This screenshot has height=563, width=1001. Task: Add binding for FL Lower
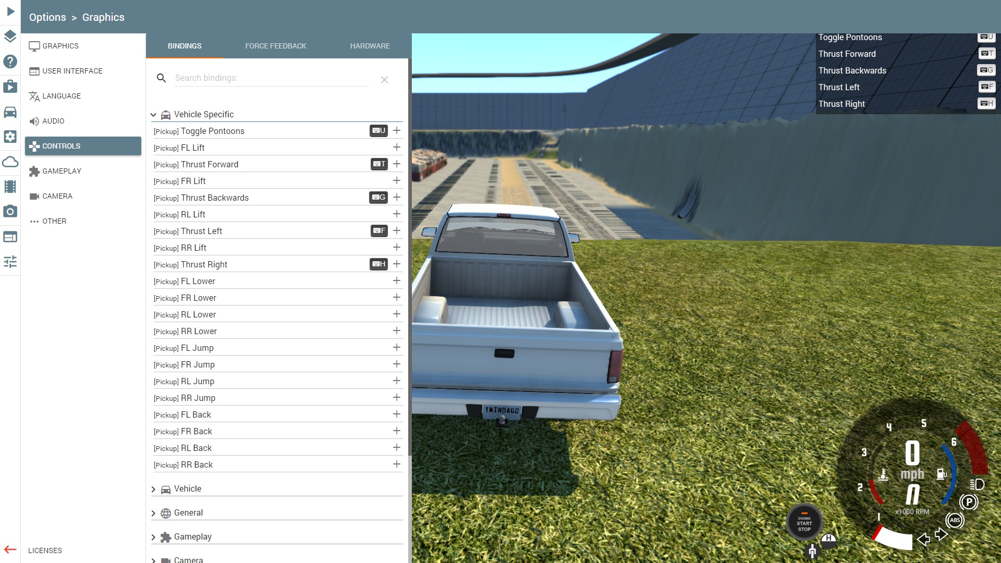click(x=397, y=281)
